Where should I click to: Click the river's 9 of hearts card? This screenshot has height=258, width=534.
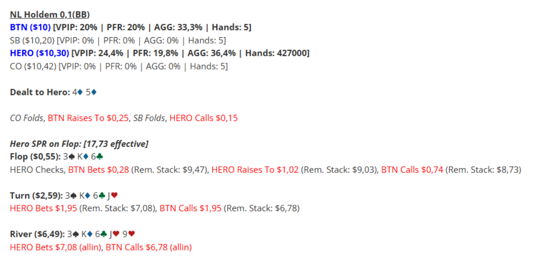tap(129, 234)
